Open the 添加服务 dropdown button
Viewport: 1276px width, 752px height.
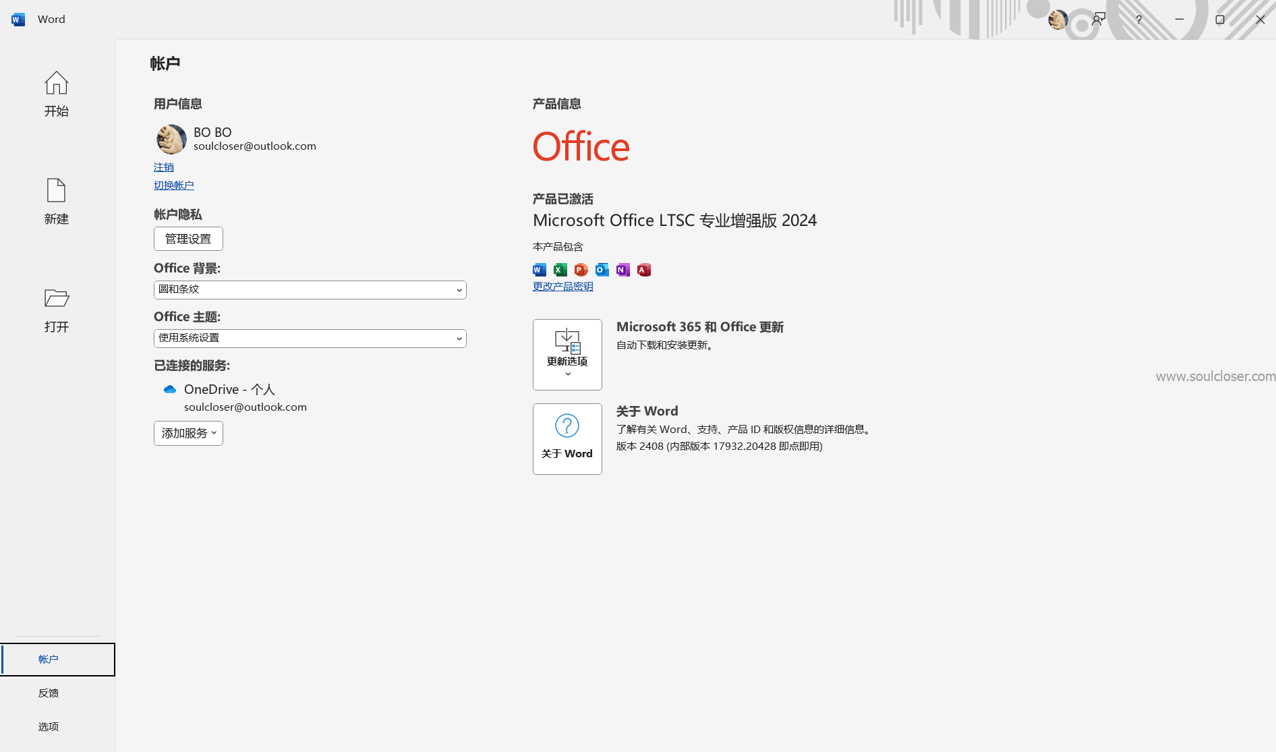(x=188, y=433)
